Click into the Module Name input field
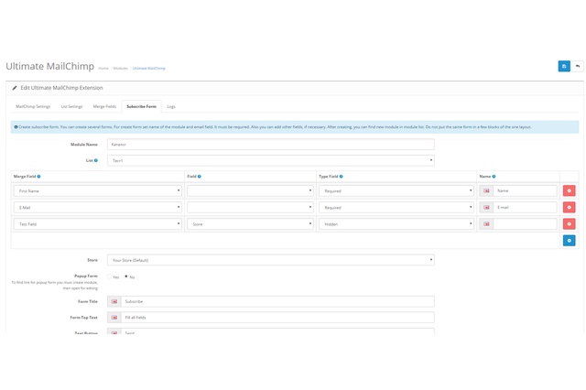 tap(271, 145)
